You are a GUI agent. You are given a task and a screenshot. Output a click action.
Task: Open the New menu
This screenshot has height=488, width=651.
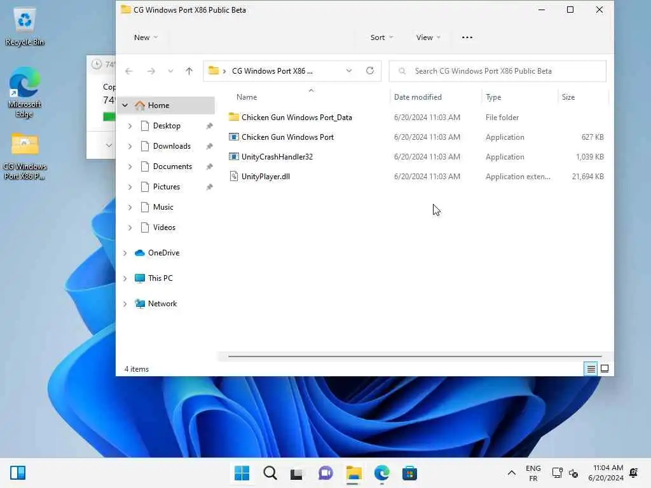[146, 37]
